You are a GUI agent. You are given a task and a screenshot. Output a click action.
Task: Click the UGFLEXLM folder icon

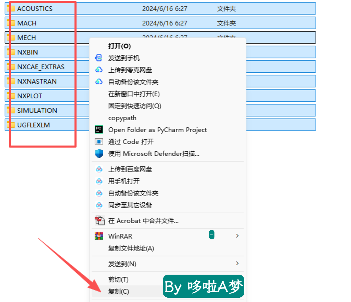point(11,125)
